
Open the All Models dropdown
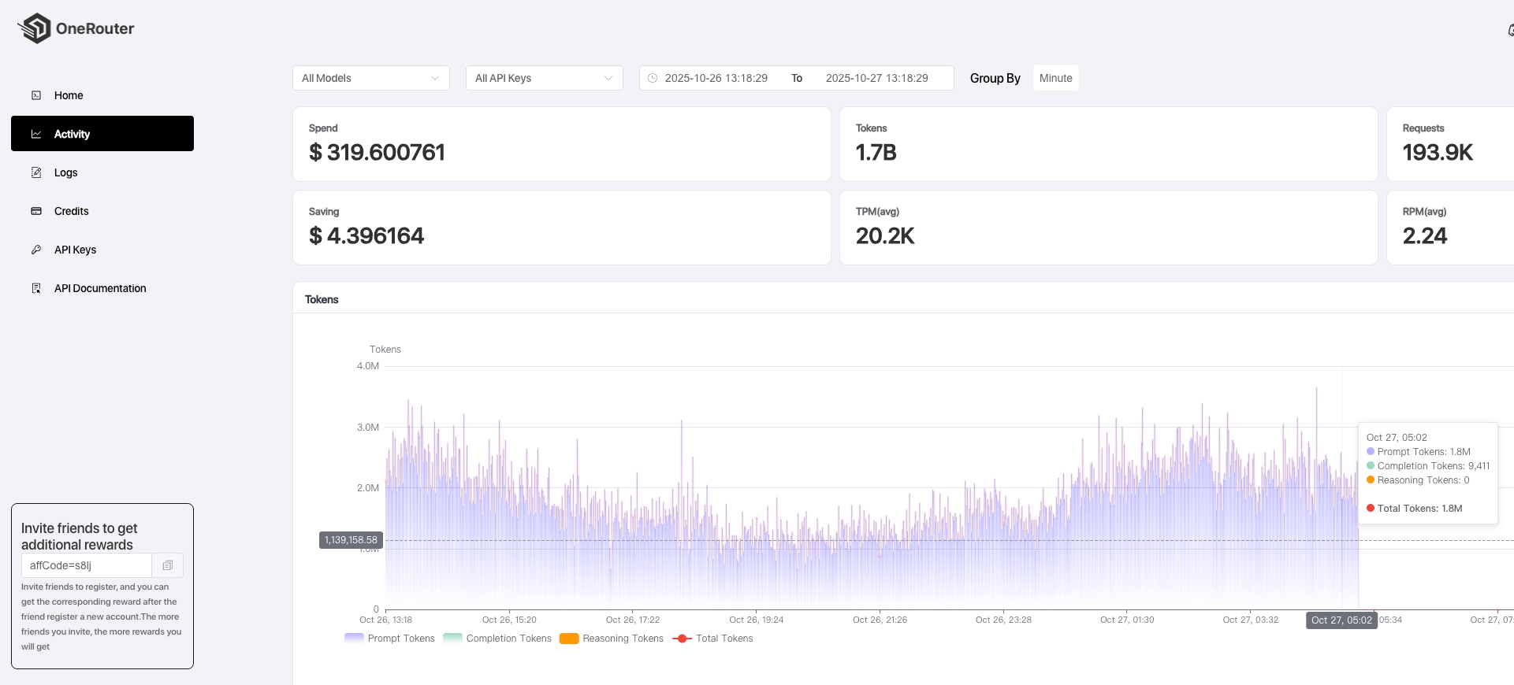tap(370, 78)
